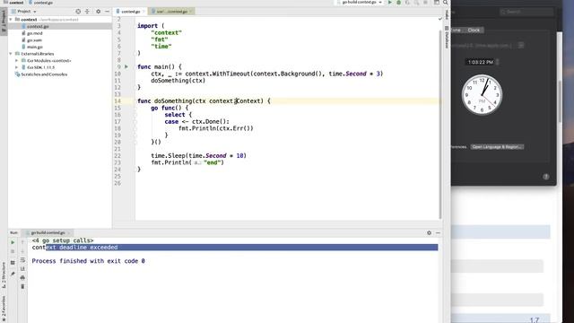This screenshot has width=574, height=323.
Task: Select context.go in the project tree
Action: point(38,26)
